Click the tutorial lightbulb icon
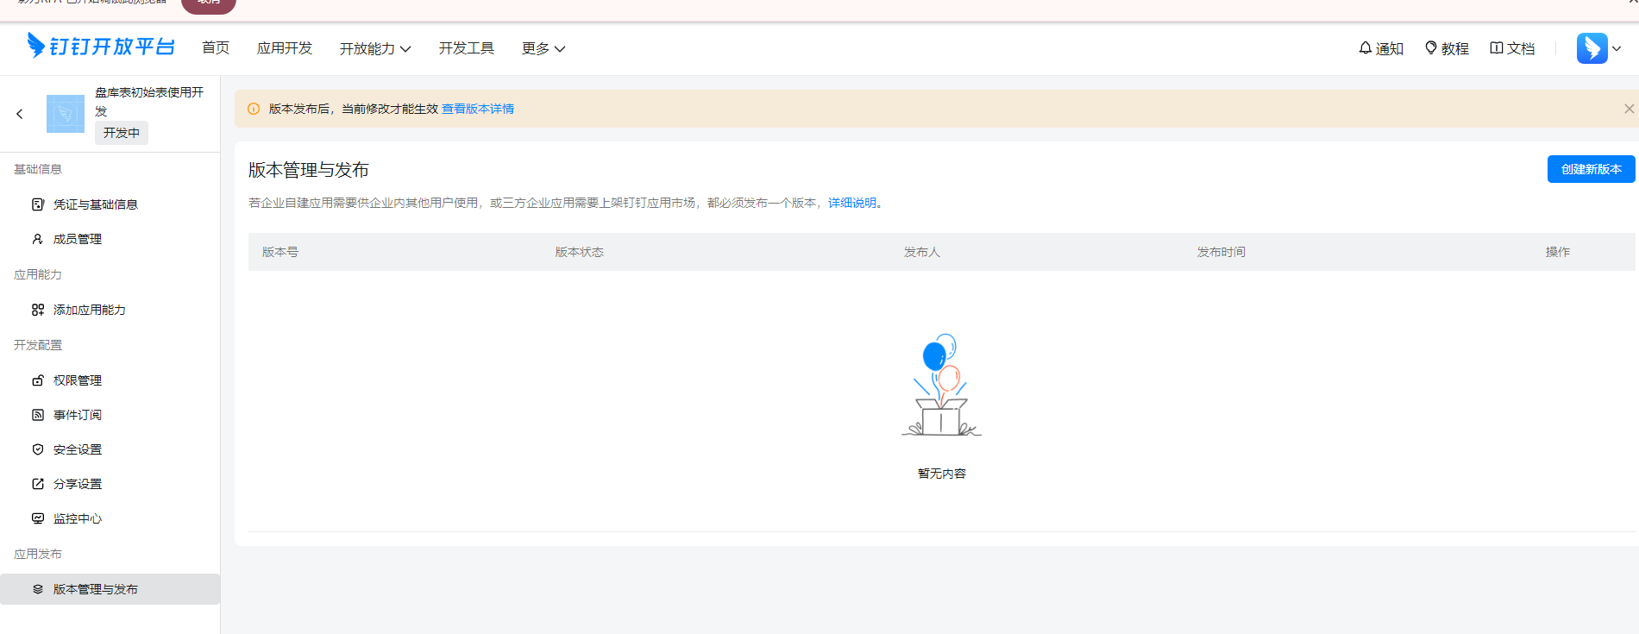Viewport: 1639px width, 634px height. click(1431, 48)
